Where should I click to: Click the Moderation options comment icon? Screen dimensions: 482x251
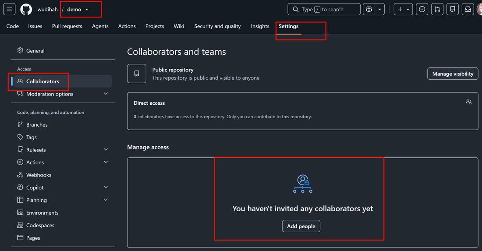click(x=20, y=94)
